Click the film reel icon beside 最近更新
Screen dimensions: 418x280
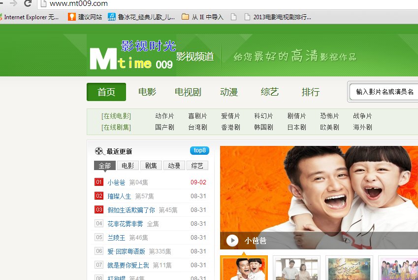[99, 151]
